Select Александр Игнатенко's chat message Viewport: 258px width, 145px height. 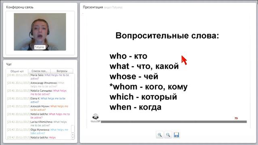click(36, 85)
